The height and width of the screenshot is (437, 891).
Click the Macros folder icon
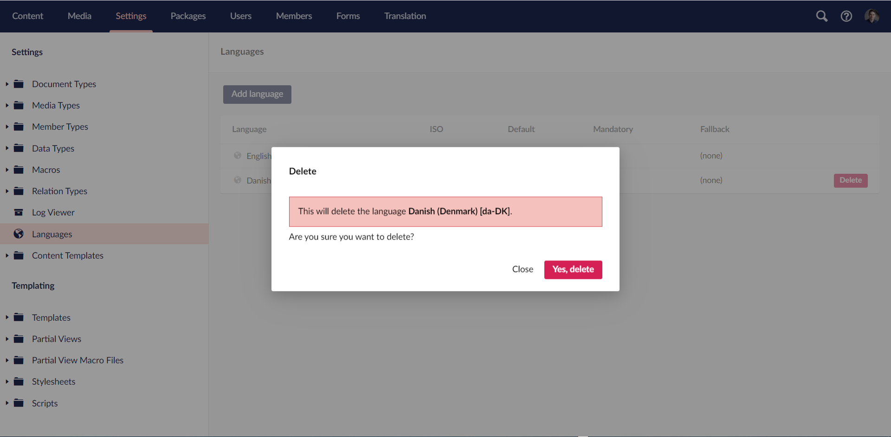click(19, 170)
